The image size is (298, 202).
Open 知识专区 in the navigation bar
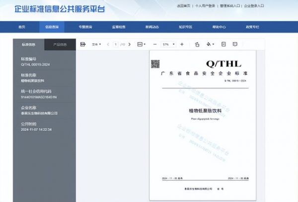pos(185,27)
